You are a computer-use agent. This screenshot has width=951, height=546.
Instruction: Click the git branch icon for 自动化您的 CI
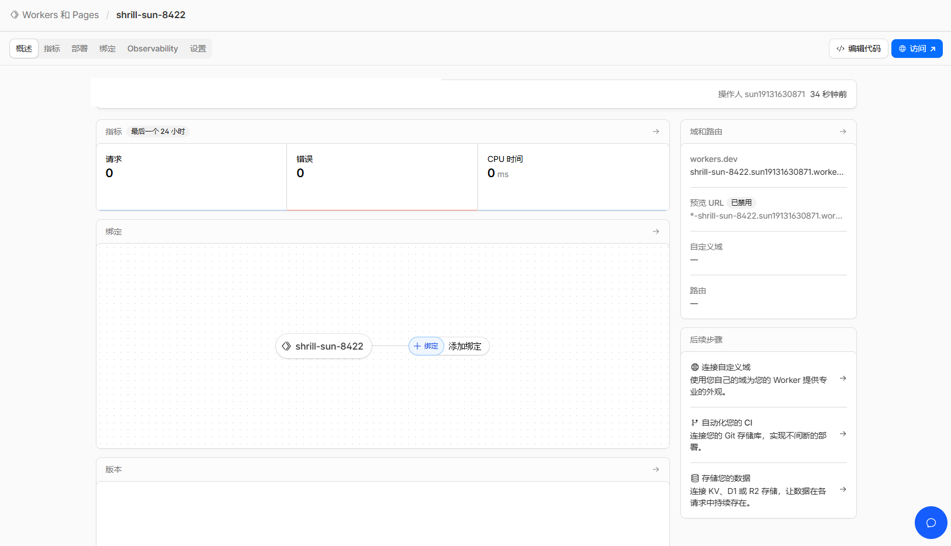[x=694, y=423]
